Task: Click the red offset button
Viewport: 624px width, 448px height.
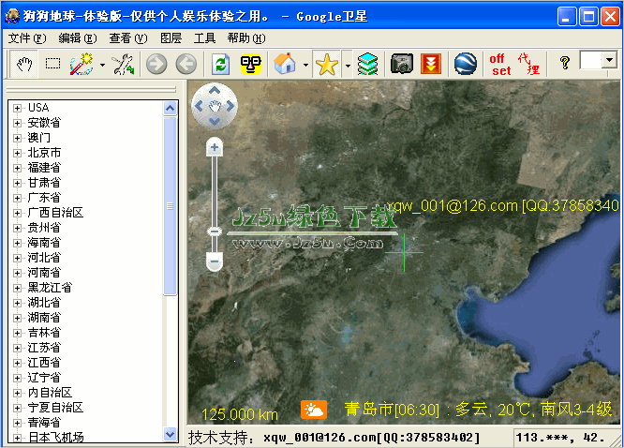Action: click(x=499, y=65)
